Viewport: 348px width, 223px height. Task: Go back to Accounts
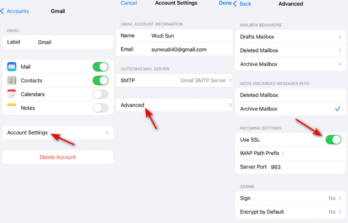pyautogui.click(x=15, y=11)
